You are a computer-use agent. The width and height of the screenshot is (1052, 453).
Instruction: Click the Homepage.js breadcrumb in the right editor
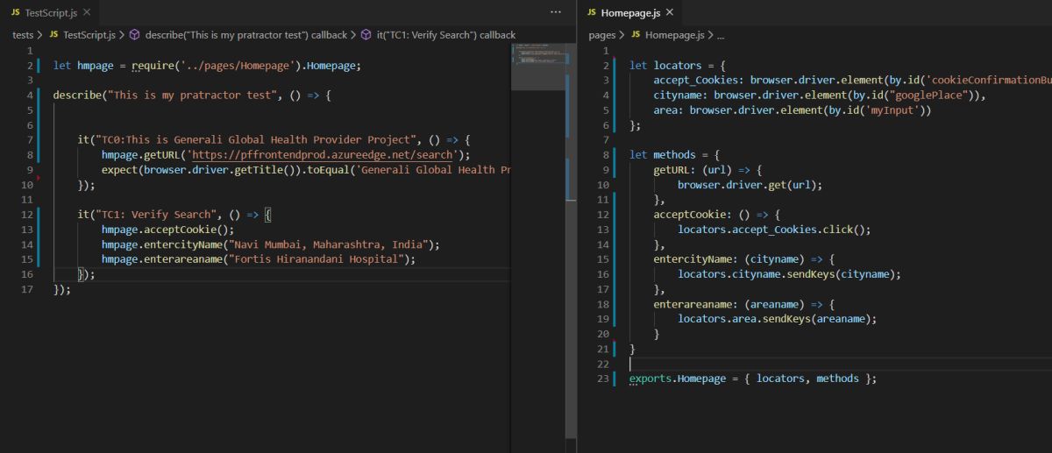(x=674, y=35)
